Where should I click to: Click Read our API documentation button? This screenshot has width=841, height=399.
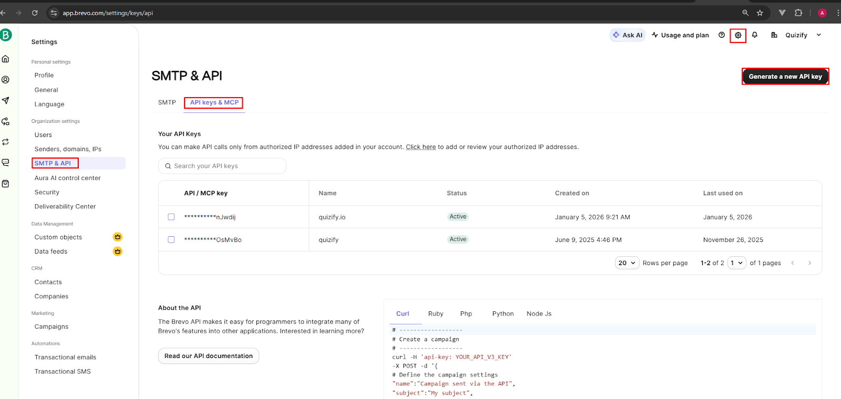point(209,356)
